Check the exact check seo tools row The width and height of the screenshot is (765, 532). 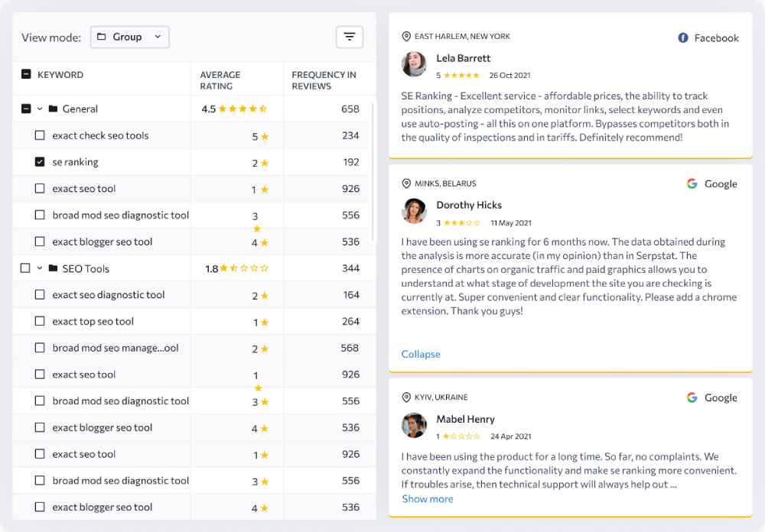click(40, 135)
